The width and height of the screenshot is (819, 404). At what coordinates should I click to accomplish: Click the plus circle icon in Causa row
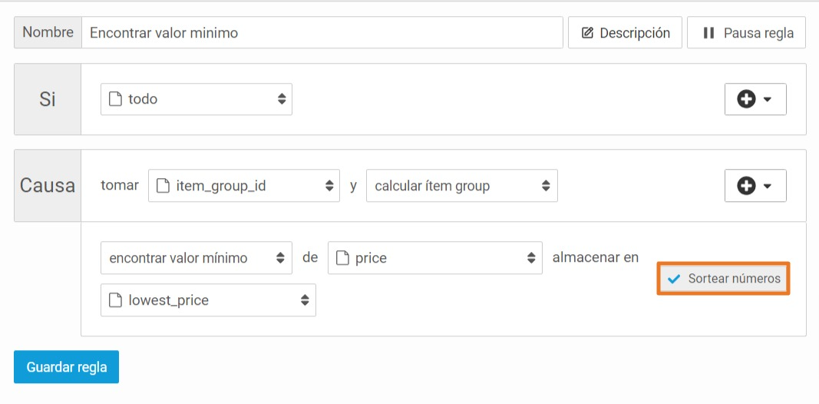[746, 186]
